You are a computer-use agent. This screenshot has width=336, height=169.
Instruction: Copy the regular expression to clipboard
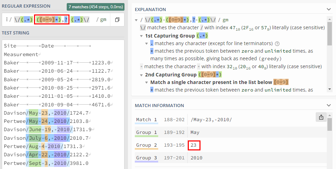tap(117, 20)
